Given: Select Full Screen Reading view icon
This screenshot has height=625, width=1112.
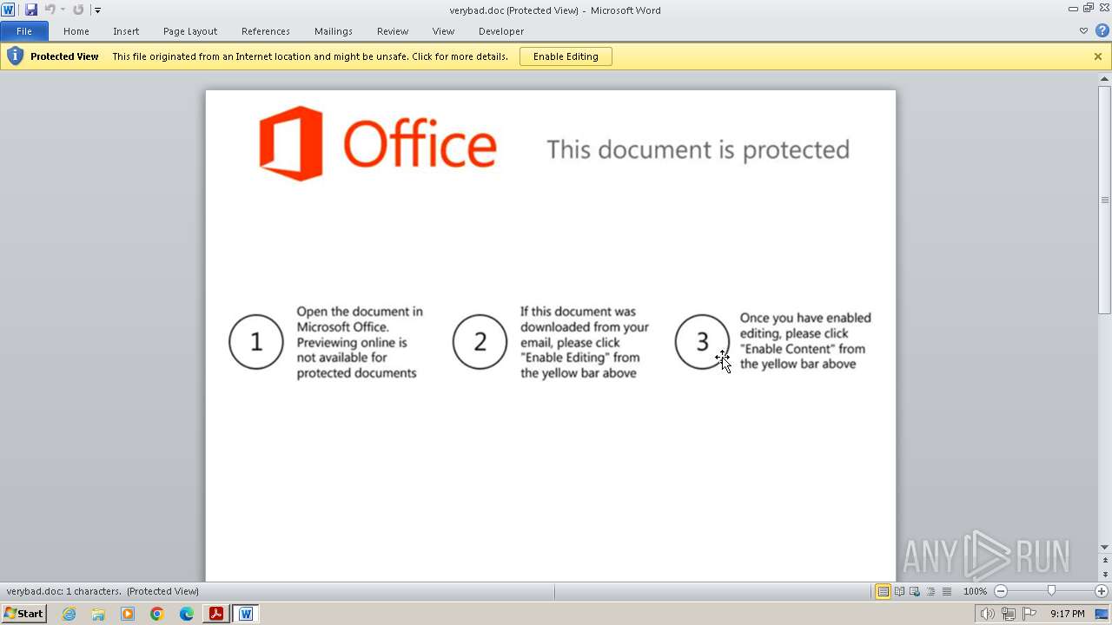Looking at the screenshot, I should (899, 591).
